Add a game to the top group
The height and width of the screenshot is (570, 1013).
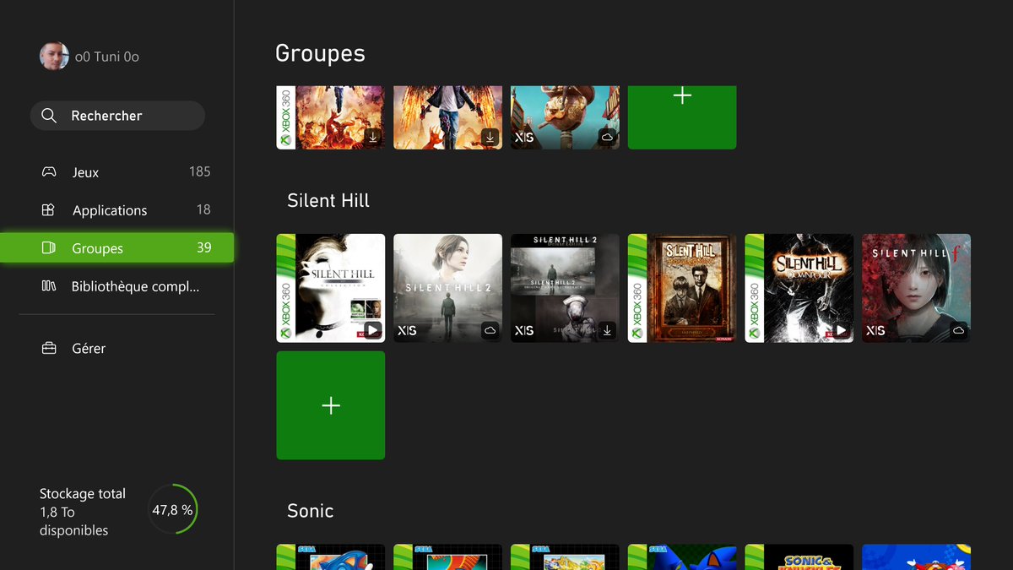click(x=682, y=117)
